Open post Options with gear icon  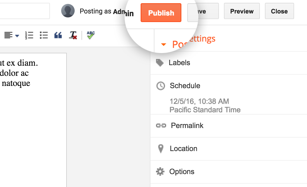tap(229, 172)
